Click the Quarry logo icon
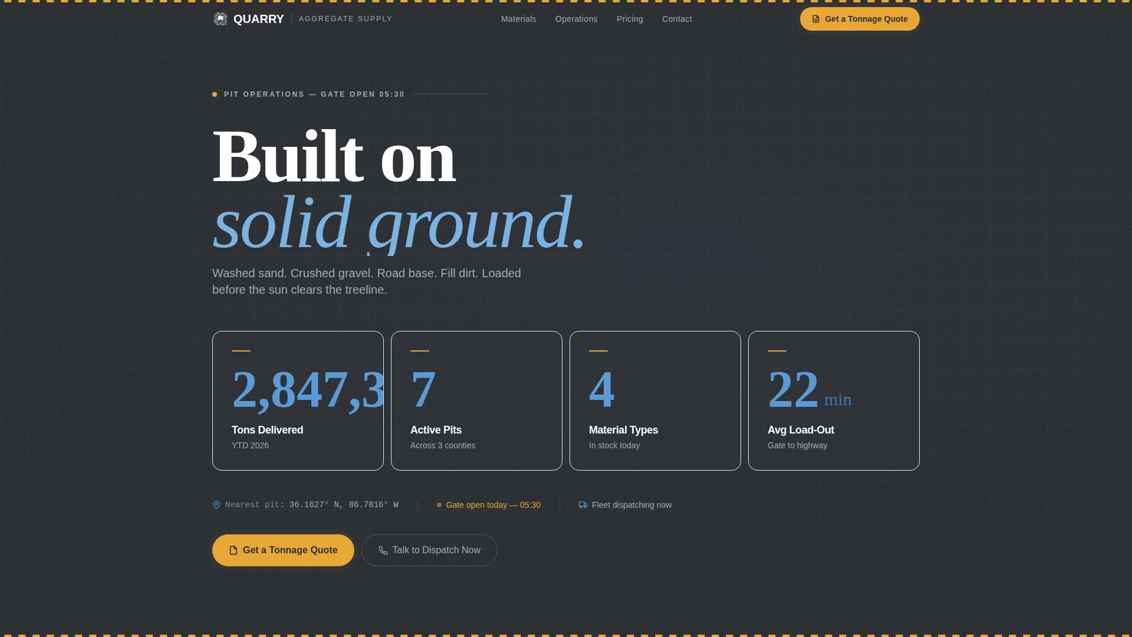Image resolution: width=1132 pixels, height=637 pixels. click(x=221, y=19)
